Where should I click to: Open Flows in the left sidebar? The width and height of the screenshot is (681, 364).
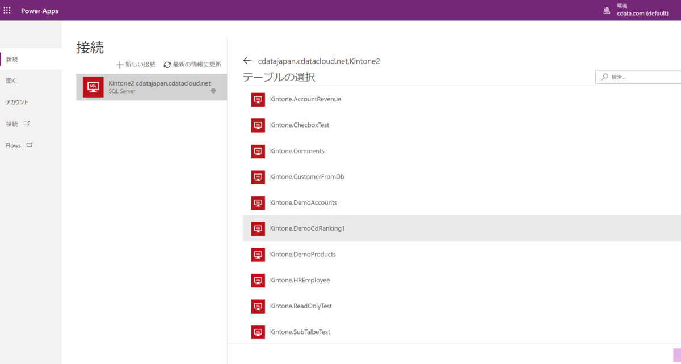[31, 145]
